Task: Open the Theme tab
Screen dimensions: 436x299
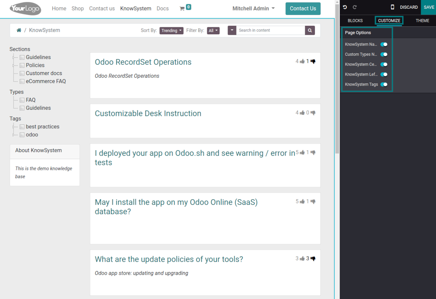Action: [x=422, y=21]
